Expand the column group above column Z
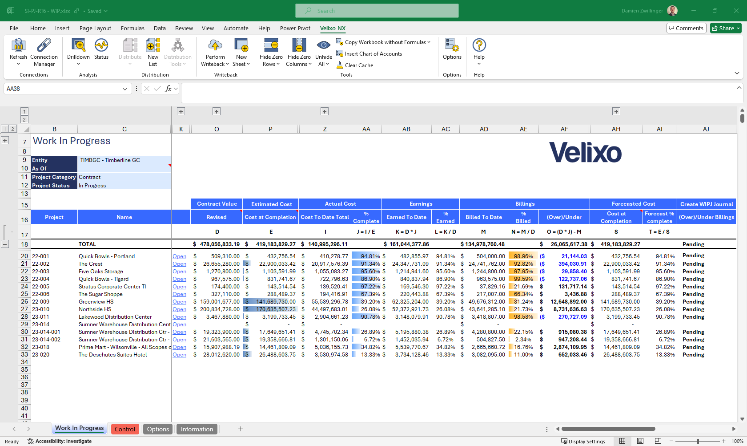This screenshot has height=446, width=747. click(325, 112)
